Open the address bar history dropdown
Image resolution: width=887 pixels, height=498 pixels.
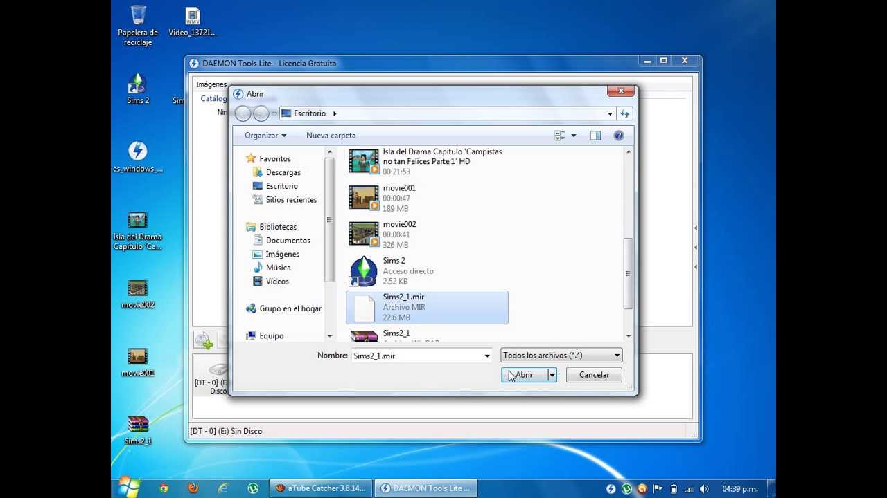coord(610,113)
